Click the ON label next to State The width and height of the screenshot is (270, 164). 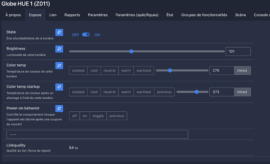click(97, 35)
